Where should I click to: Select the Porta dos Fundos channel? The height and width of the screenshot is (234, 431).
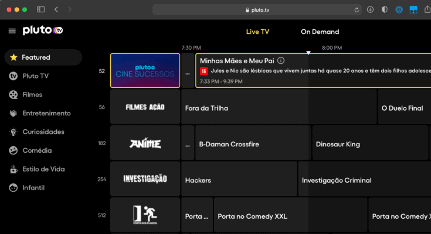tap(145, 215)
